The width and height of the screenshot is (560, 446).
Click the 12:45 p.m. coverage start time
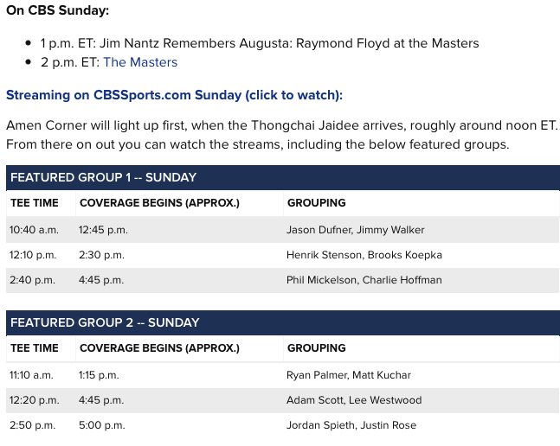(102, 230)
